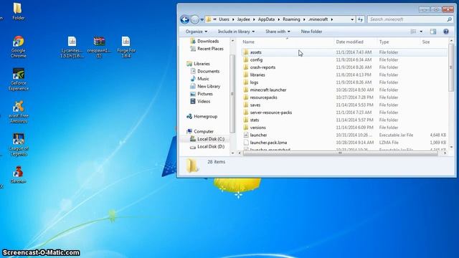Viewport: 459px width, 258px height.
Task: Go to Roaming in the address path
Action: (291, 19)
